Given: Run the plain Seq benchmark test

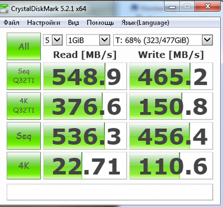Looking at the screenshot, I should (x=24, y=136).
